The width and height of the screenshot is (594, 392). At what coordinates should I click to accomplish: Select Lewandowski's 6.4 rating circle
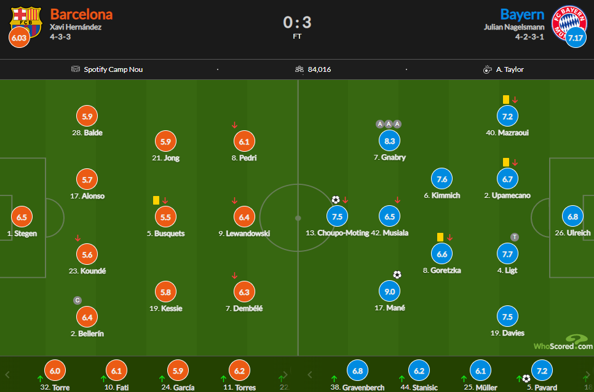tap(244, 217)
